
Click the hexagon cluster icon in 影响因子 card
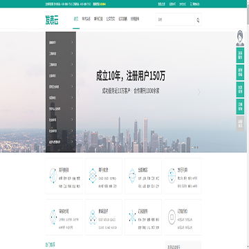tap(93, 217)
